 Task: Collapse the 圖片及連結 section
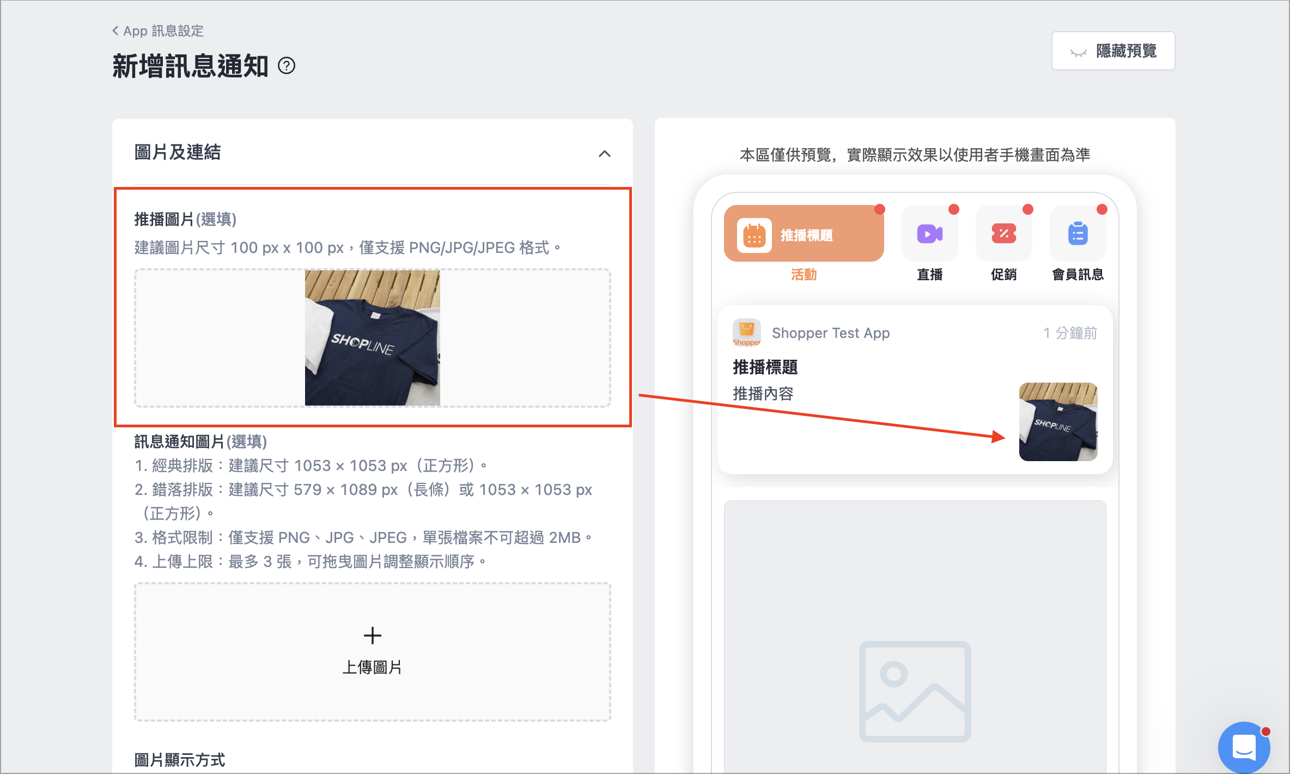click(x=604, y=154)
